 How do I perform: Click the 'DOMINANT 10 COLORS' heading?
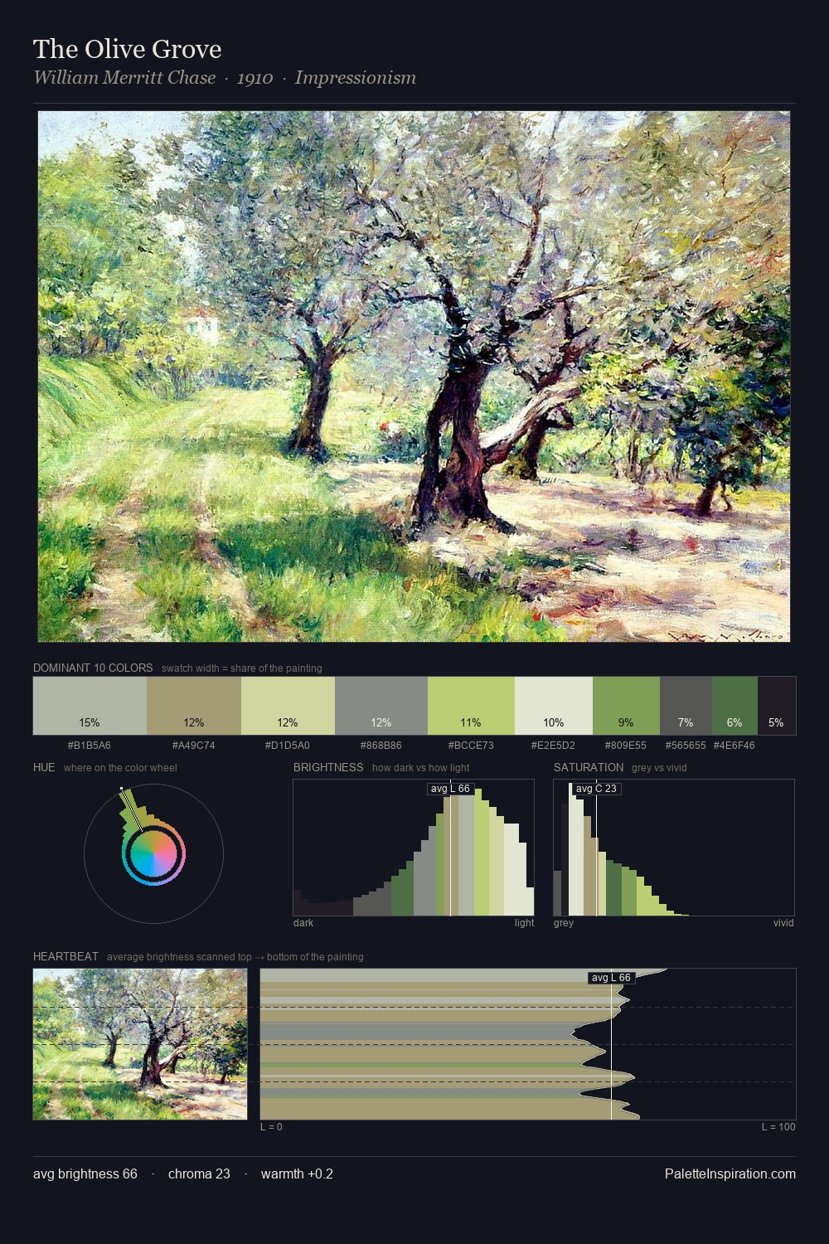93,668
